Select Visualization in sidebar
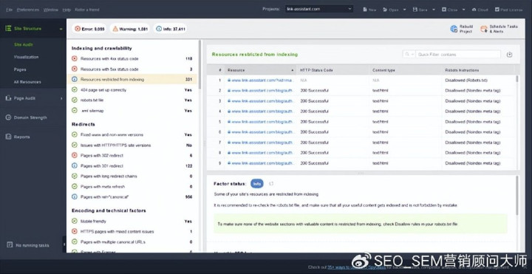The height and width of the screenshot is (274, 532). click(x=26, y=57)
